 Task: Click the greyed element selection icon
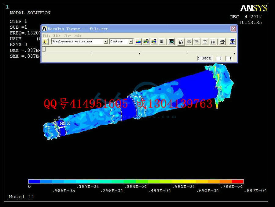click(189, 42)
